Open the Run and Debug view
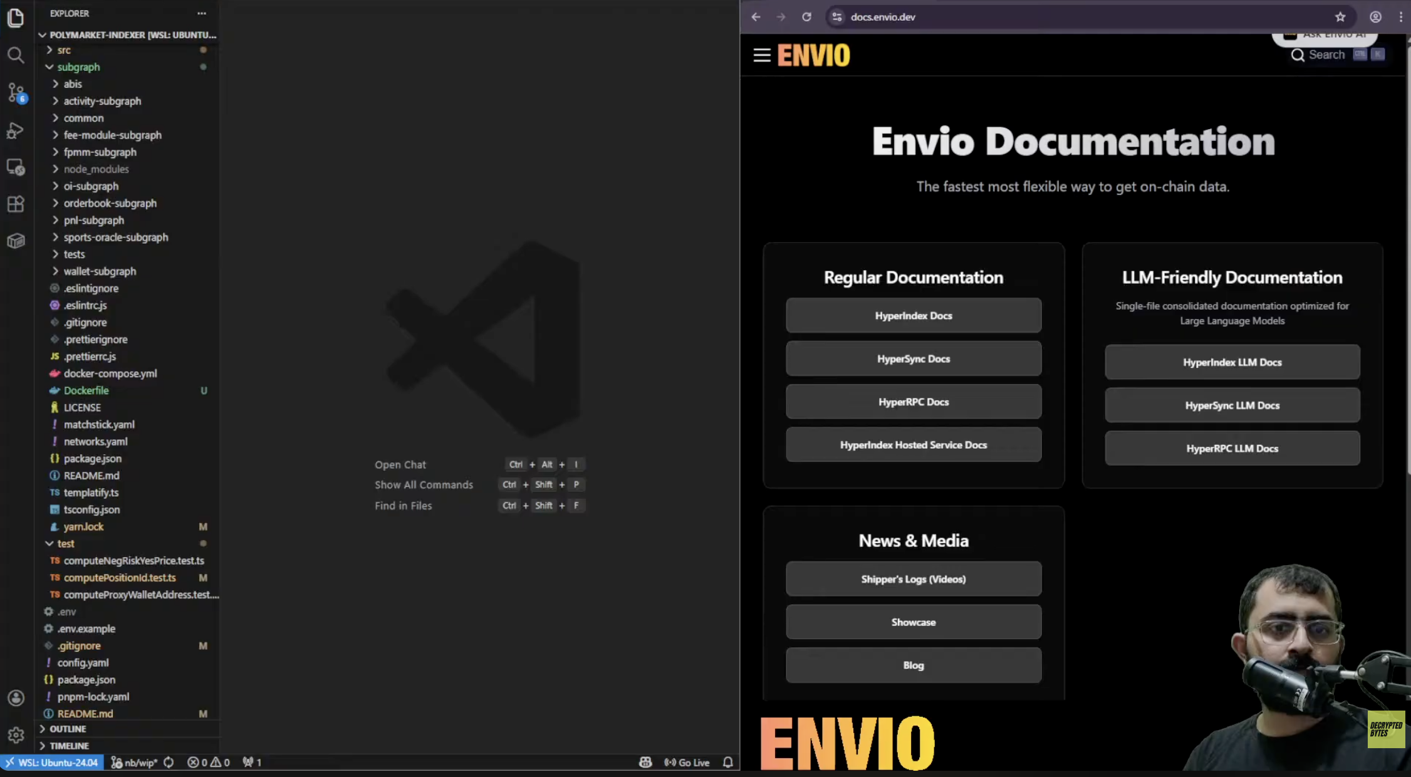 [x=16, y=130]
